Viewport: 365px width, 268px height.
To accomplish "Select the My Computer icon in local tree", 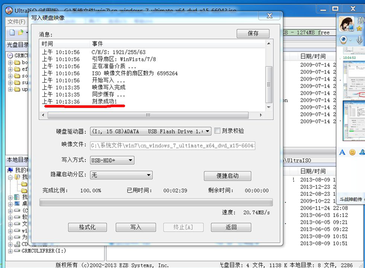I will [10, 170].
